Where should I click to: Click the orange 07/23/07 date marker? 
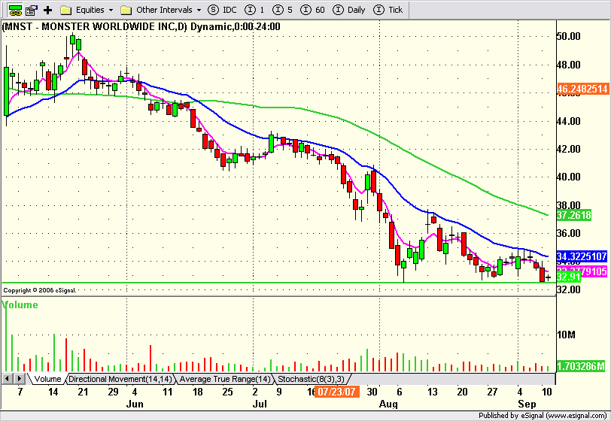coord(336,392)
